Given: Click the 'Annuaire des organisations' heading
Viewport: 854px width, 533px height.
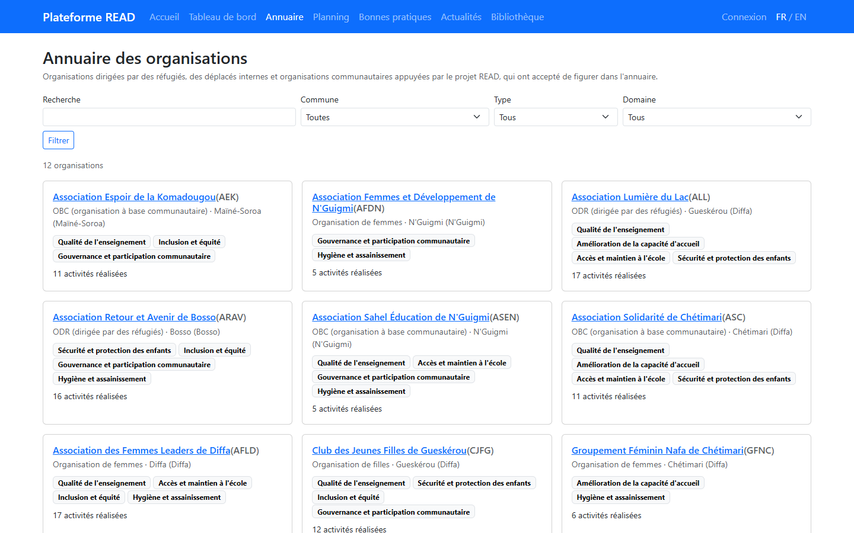Looking at the screenshot, I should pyautogui.click(x=145, y=58).
